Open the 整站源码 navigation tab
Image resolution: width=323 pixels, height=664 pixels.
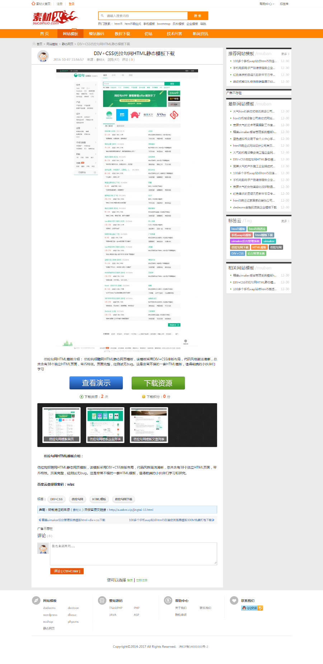point(97,34)
